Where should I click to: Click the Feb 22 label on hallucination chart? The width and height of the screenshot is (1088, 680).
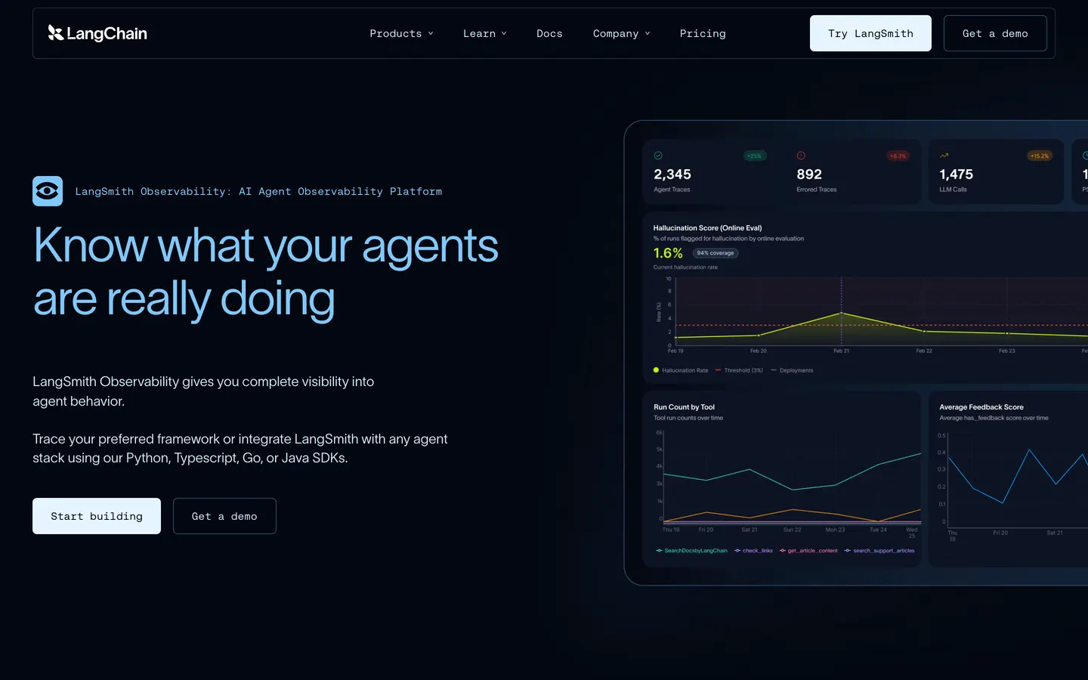coord(924,351)
